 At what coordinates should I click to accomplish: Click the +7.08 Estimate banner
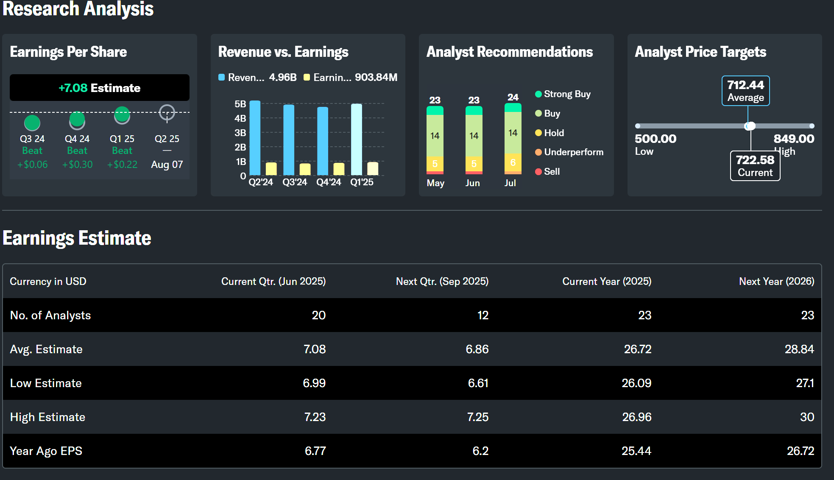pos(100,88)
